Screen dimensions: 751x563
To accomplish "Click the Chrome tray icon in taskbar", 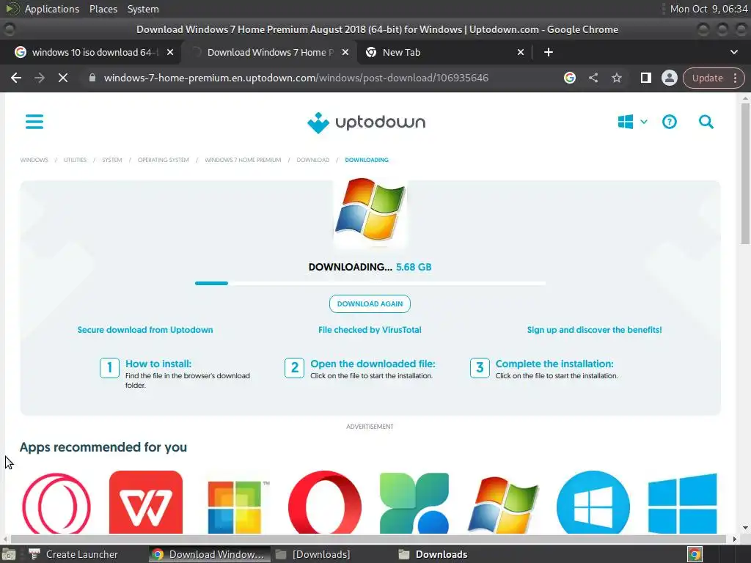I will click(695, 554).
